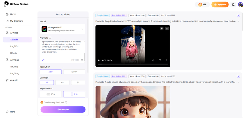
Task: Open the notifications bell
Action: pos(233,5)
